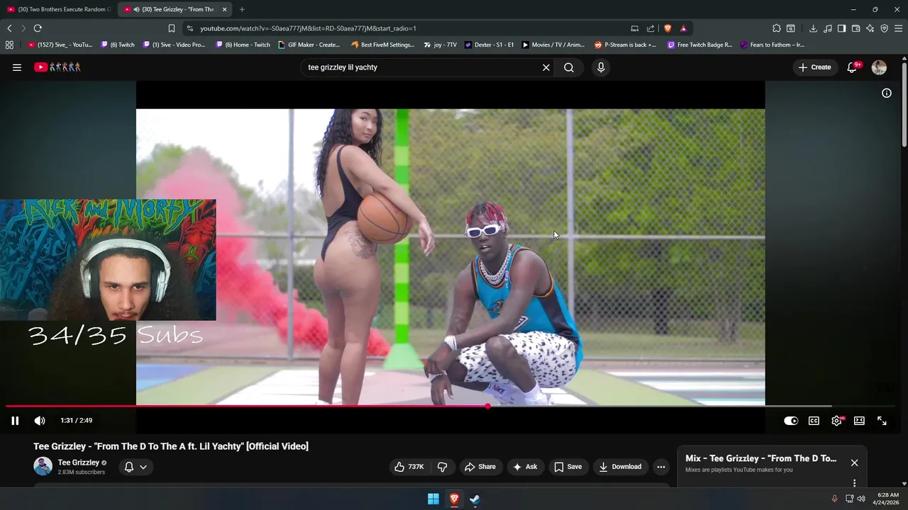The width and height of the screenshot is (908, 510).
Task: Reload the page
Action: 38,28
